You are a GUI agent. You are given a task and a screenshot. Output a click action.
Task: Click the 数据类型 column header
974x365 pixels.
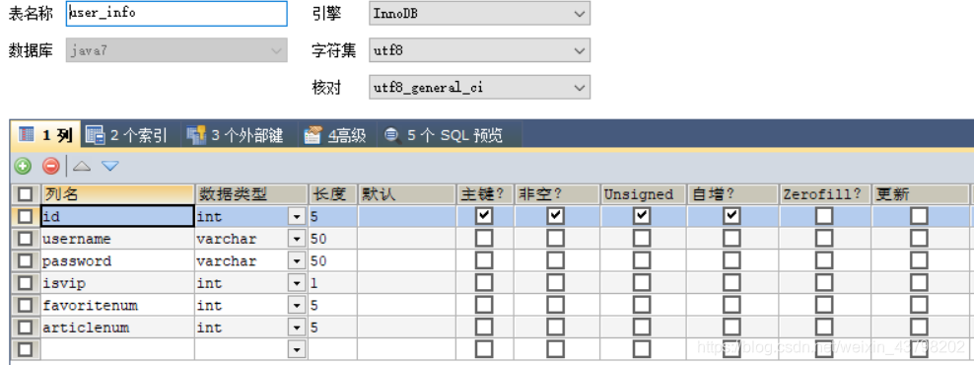pyautogui.click(x=251, y=194)
